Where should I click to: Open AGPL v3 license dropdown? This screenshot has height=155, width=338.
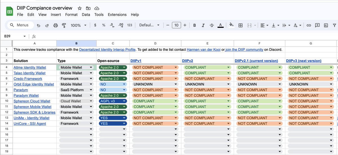(124, 101)
